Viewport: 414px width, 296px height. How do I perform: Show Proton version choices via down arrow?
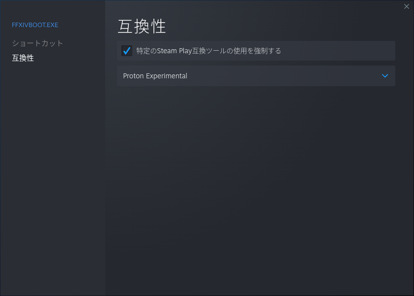[385, 76]
